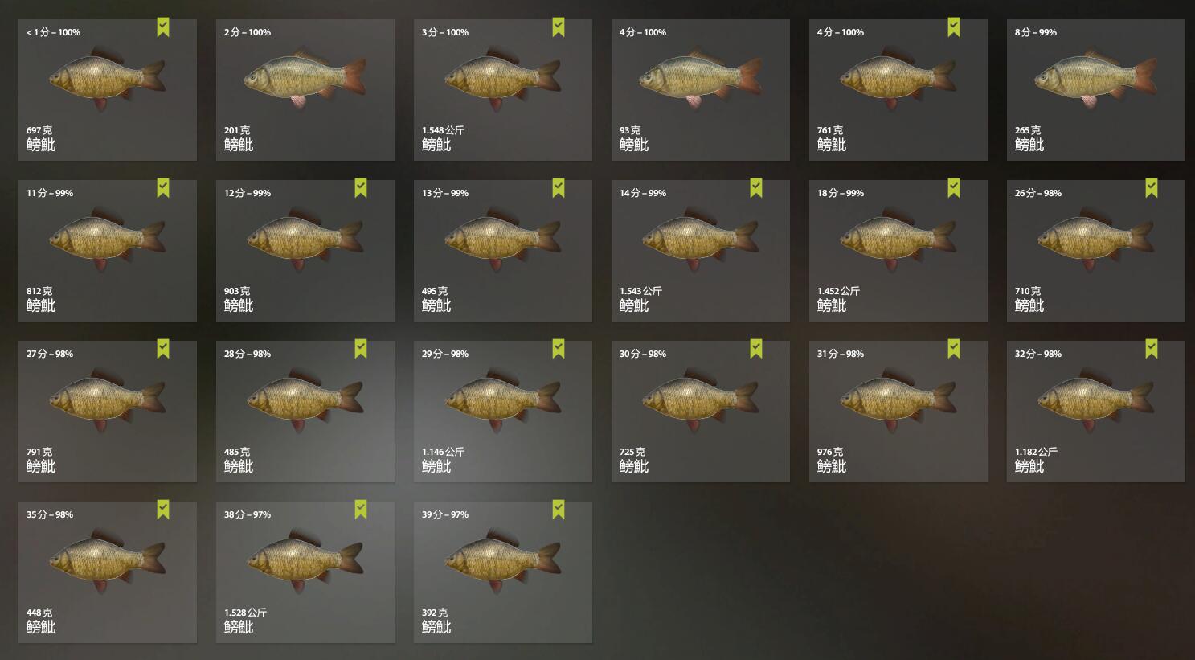Screen dimensions: 1195x660
Task: Open the 1.452公斤 fish caught at 18分
Action: tap(898, 251)
